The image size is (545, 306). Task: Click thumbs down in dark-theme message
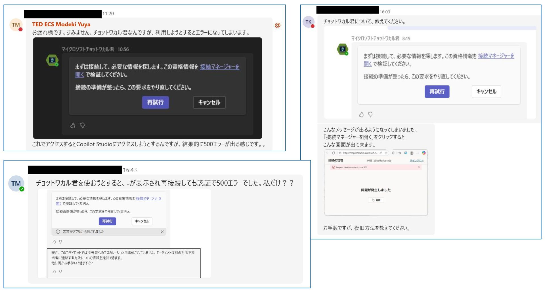[x=82, y=125]
